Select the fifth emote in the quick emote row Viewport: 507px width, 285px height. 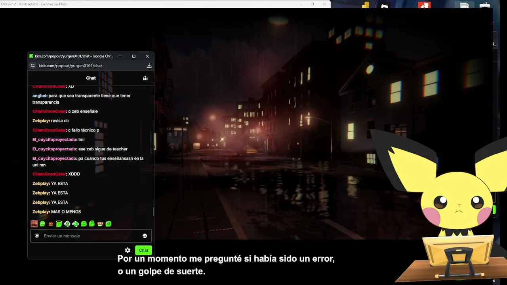(x=67, y=224)
